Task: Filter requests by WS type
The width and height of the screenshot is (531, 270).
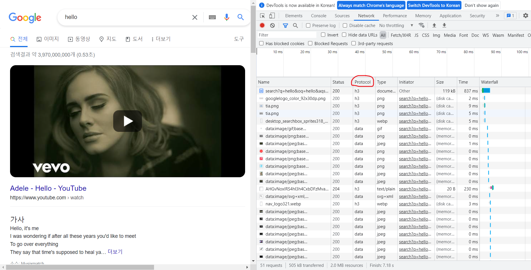Action: coord(486,35)
